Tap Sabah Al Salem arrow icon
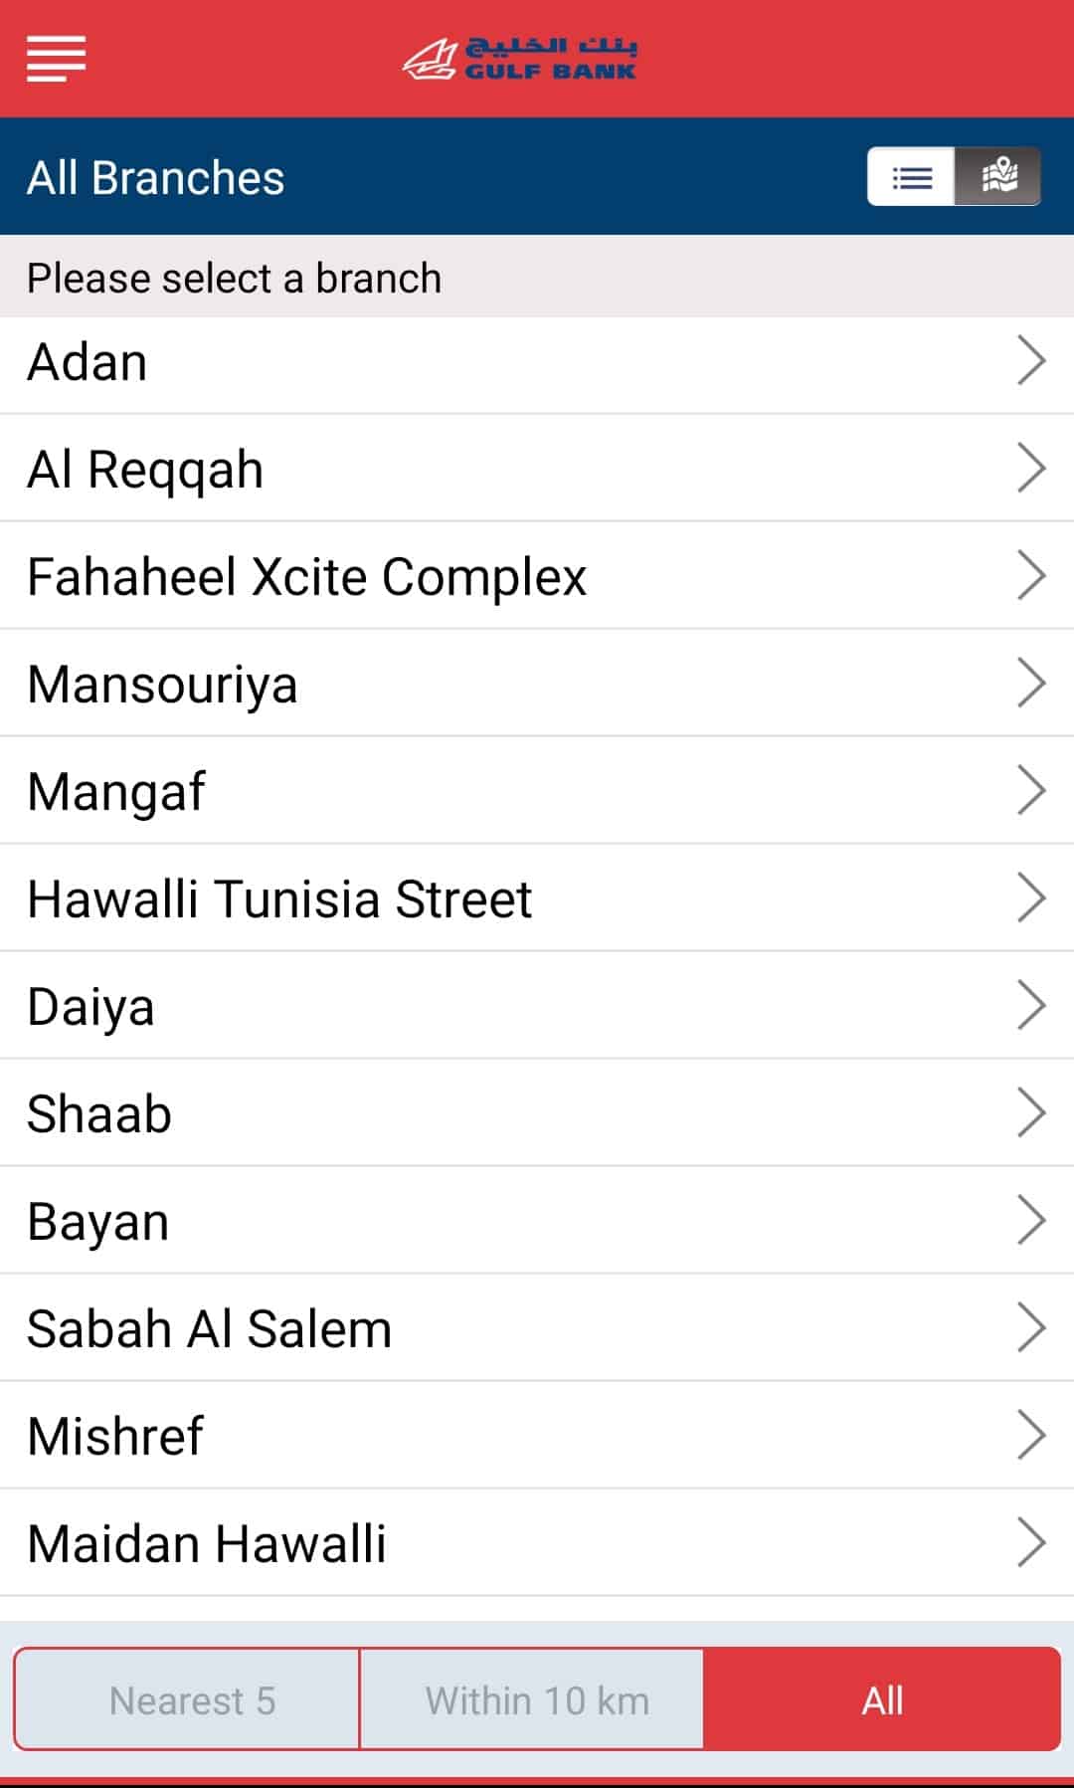This screenshot has width=1074, height=1788. 1031,1327
